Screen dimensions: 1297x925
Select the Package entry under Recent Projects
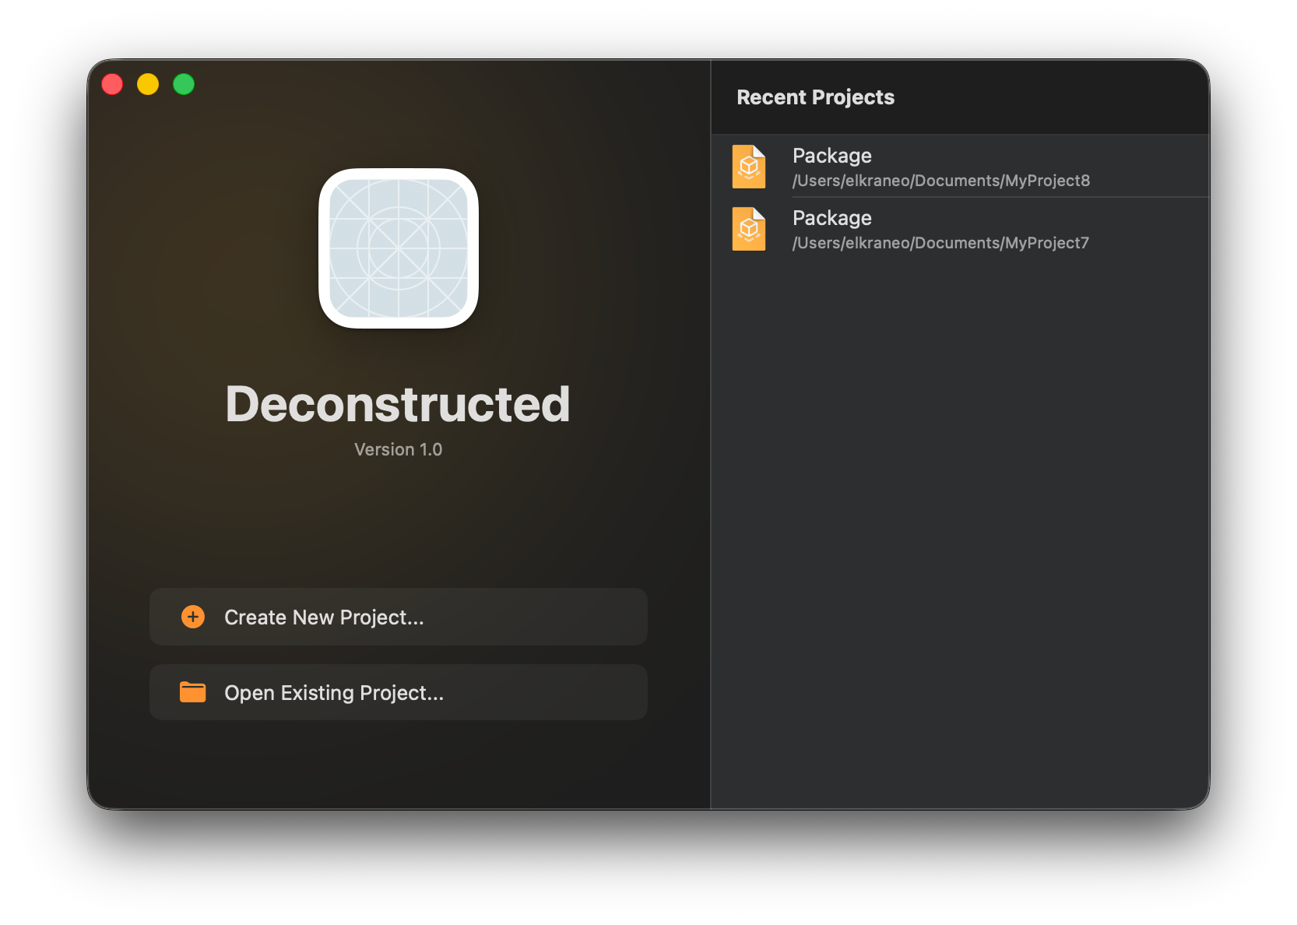coord(831,156)
